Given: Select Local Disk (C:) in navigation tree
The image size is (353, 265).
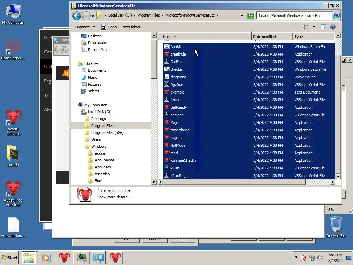Looking at the screenshot, I should [99, 112].
